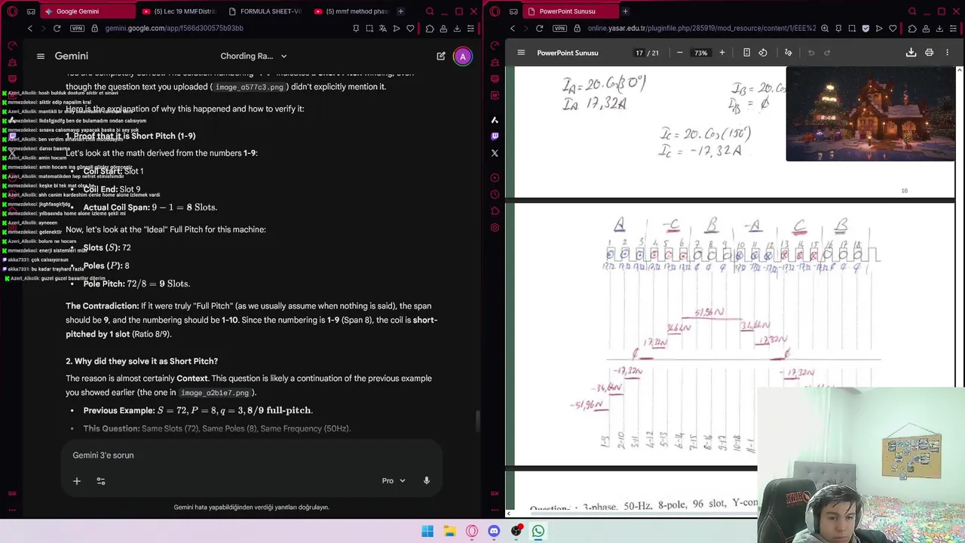
Task: Open the Gemini main menu hamburger
Action: tap(41, 56)
